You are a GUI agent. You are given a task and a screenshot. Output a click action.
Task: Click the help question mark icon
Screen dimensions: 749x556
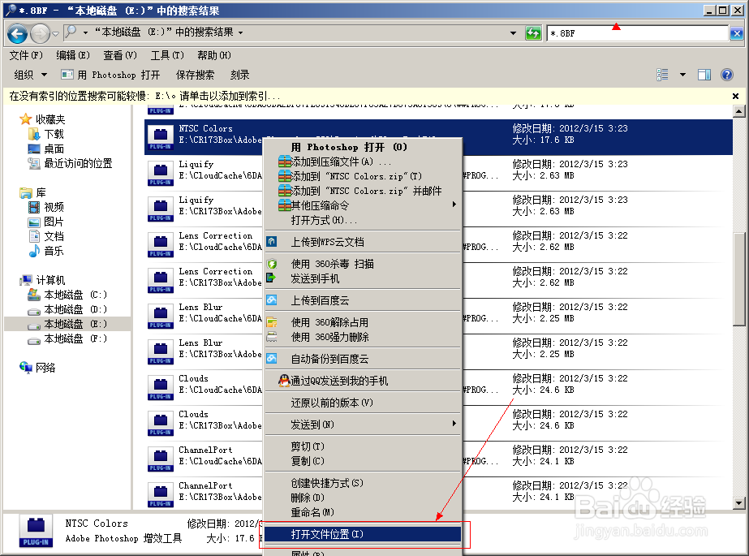pos(727,75)
